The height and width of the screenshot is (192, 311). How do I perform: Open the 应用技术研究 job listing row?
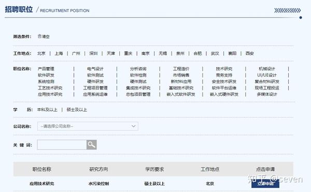click(x=153, y=184)
